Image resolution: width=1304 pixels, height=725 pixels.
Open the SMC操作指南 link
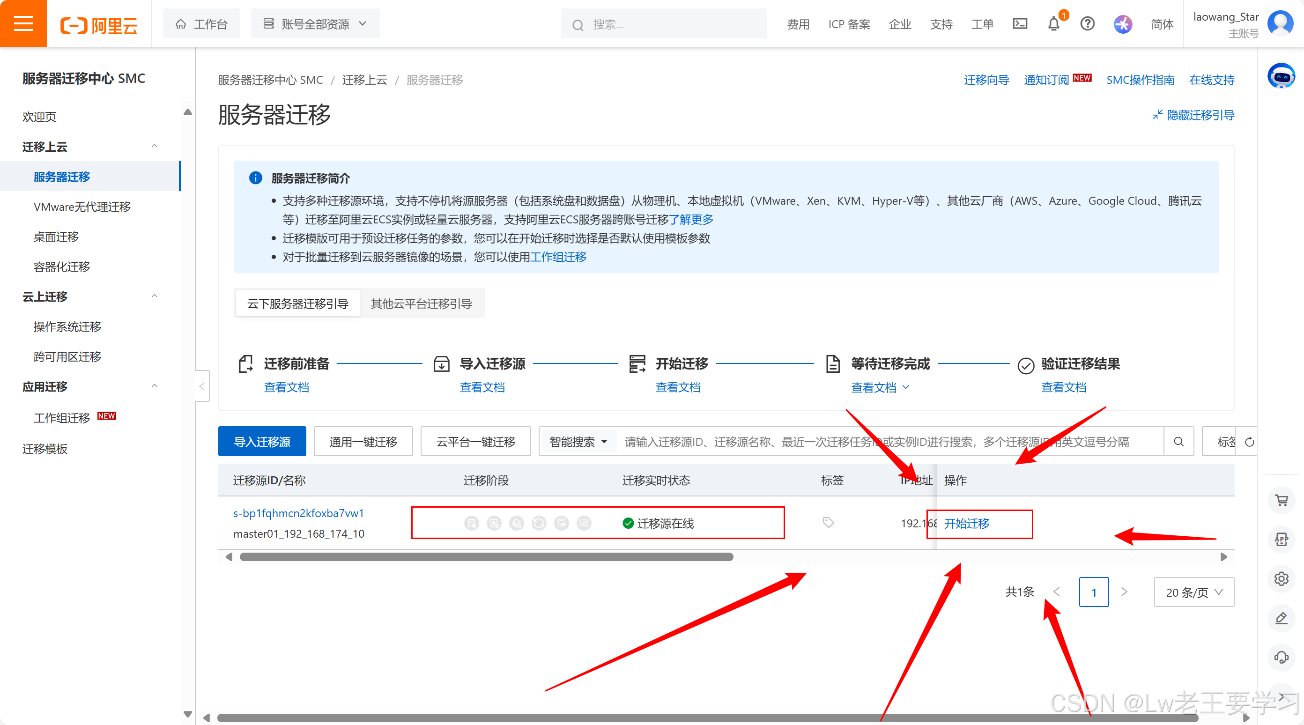tap(1140, 80)
